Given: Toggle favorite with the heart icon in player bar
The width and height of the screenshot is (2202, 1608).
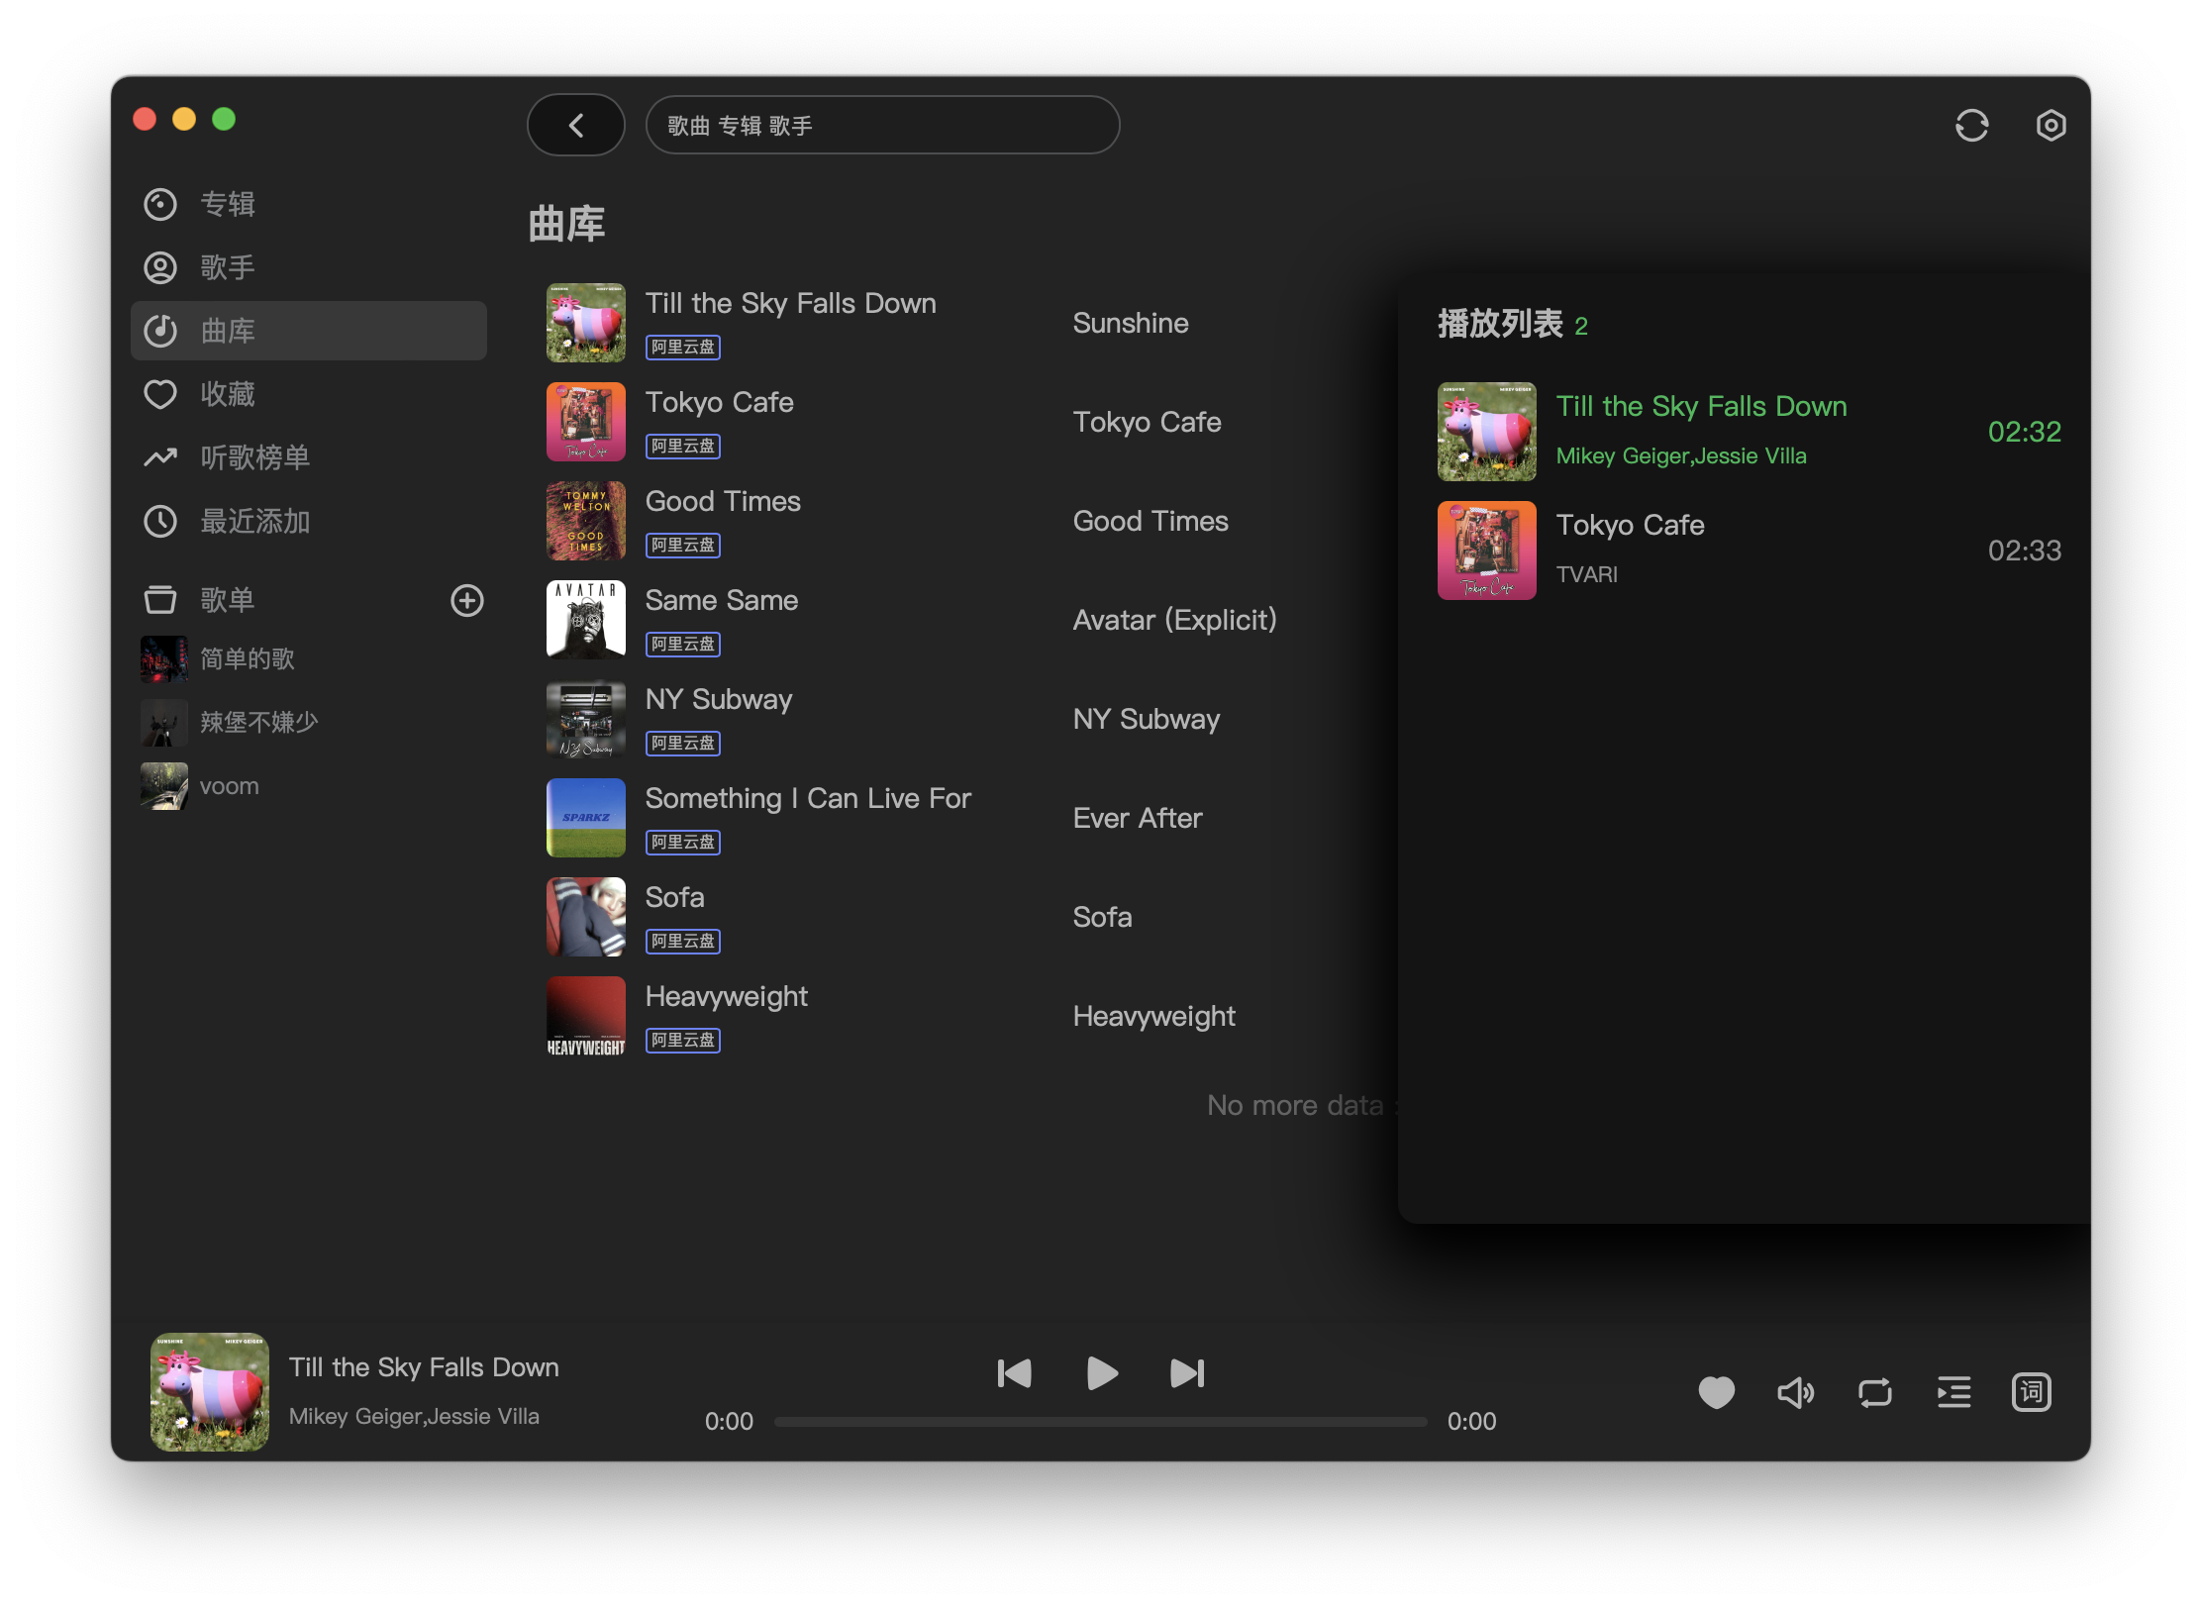Looking at the screenshot, I should pos(1716,1392).
